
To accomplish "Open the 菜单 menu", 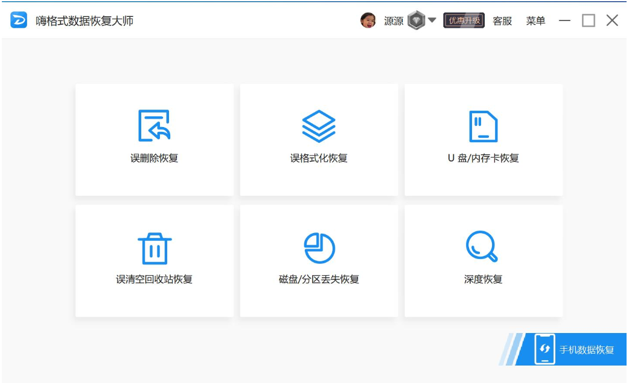I will pyautogui.click(x=535, y=21).
